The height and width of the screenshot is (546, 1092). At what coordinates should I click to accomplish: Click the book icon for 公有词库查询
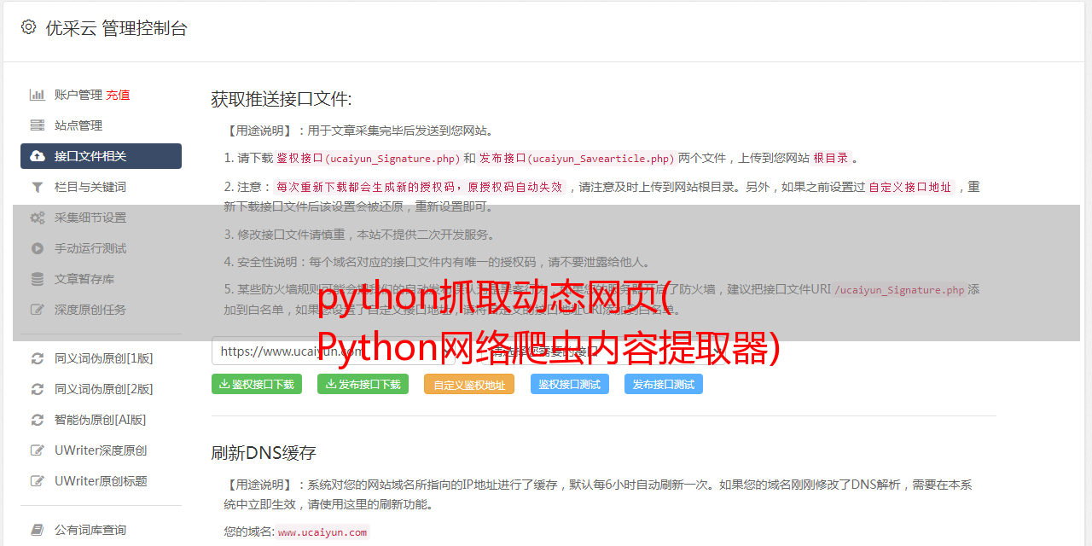[x=38, y=530]
